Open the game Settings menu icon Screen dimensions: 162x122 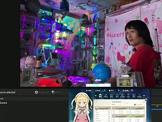(x=139, y=96)
